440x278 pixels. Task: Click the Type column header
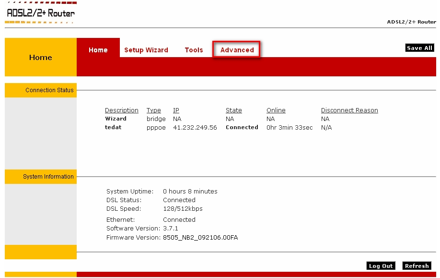(153, 110)
